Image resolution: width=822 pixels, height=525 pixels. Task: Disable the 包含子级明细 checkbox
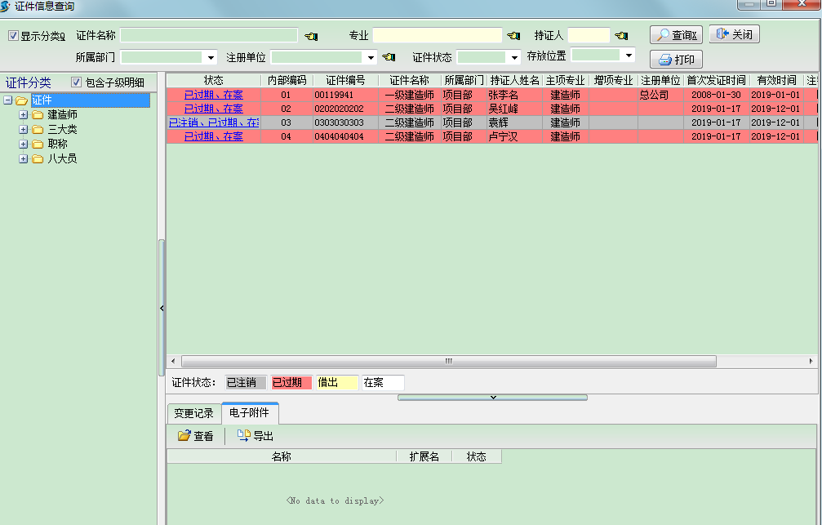pos(77,82)
